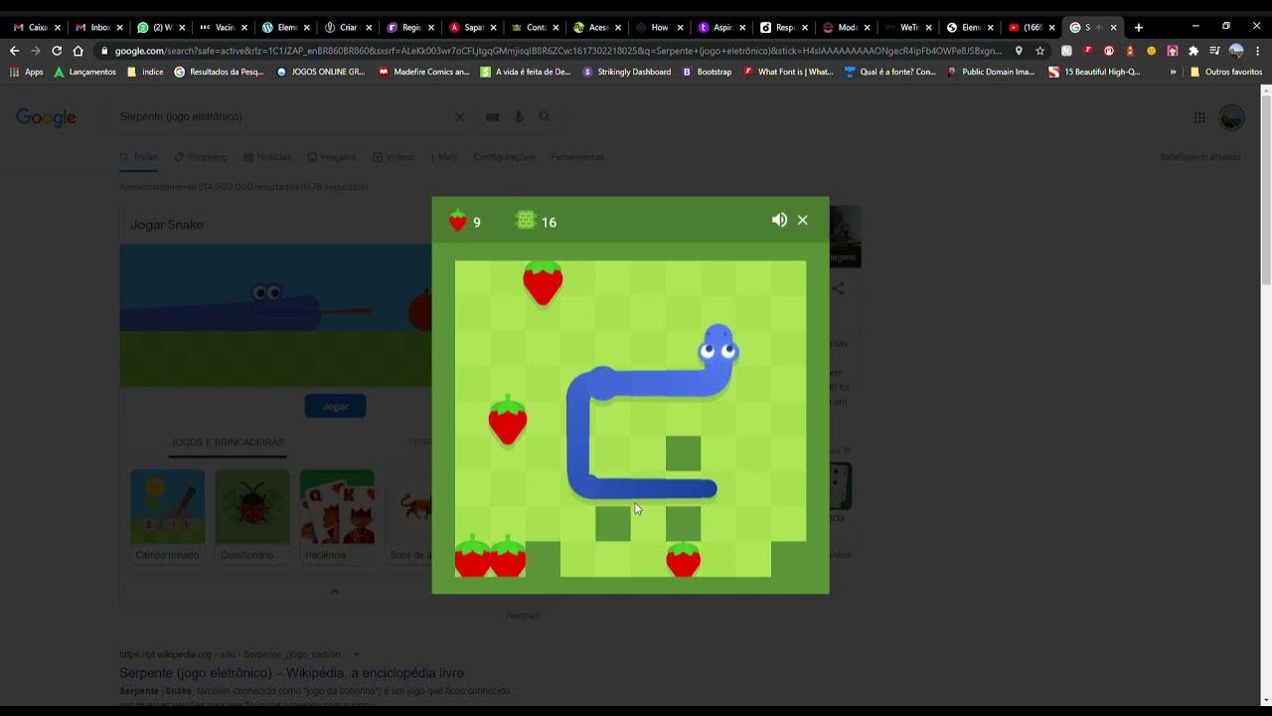
Task: Open the media control playlist icon
Action: point(1214,51)
